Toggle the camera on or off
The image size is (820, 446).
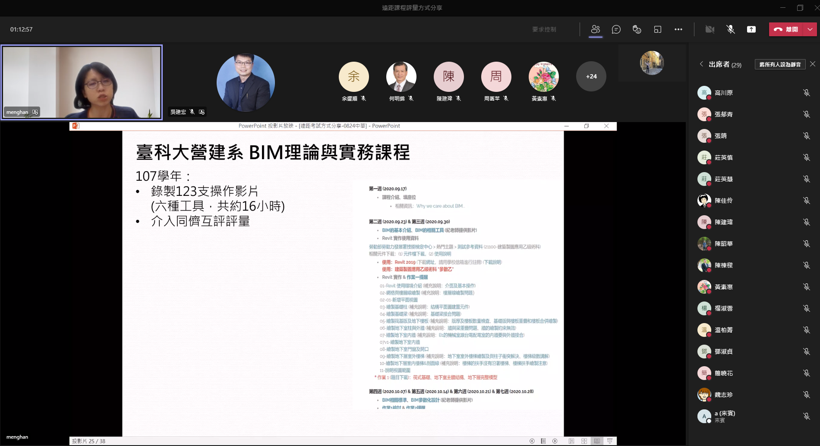pyautogui.click(x=710, y=29)
